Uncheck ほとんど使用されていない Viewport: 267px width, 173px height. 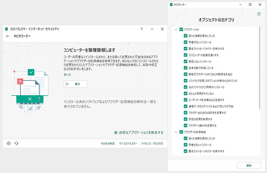186,93
